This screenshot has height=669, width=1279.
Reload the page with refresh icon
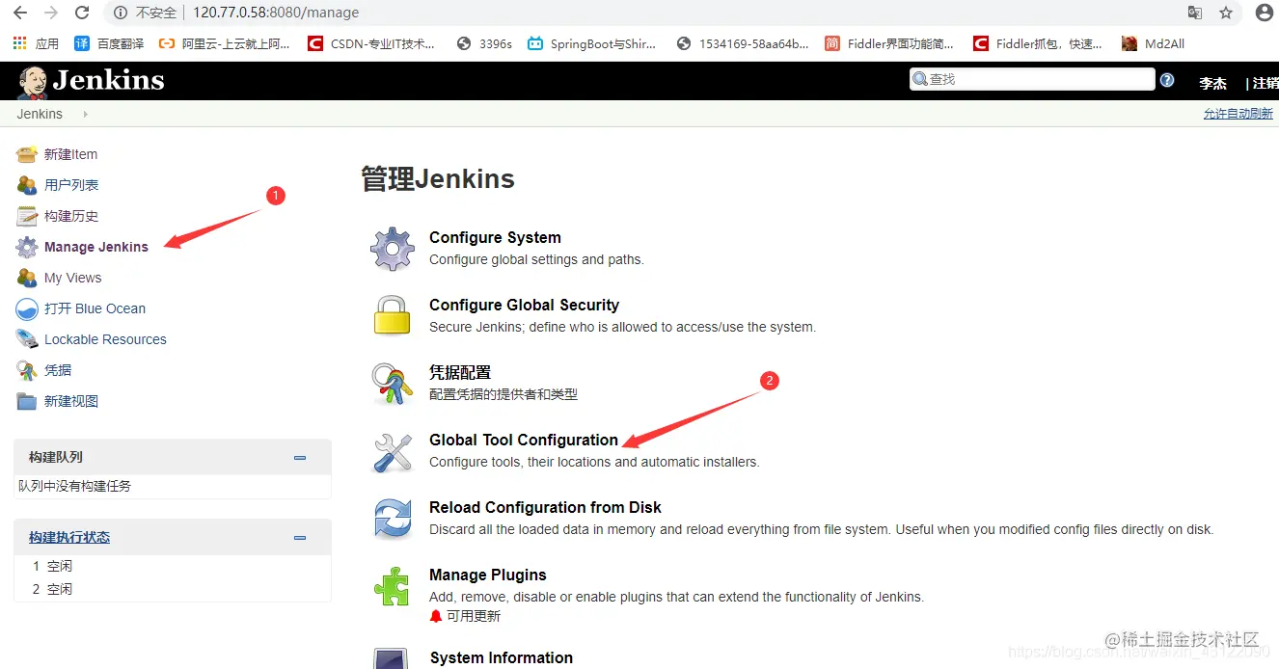click(x=82, y=13)
